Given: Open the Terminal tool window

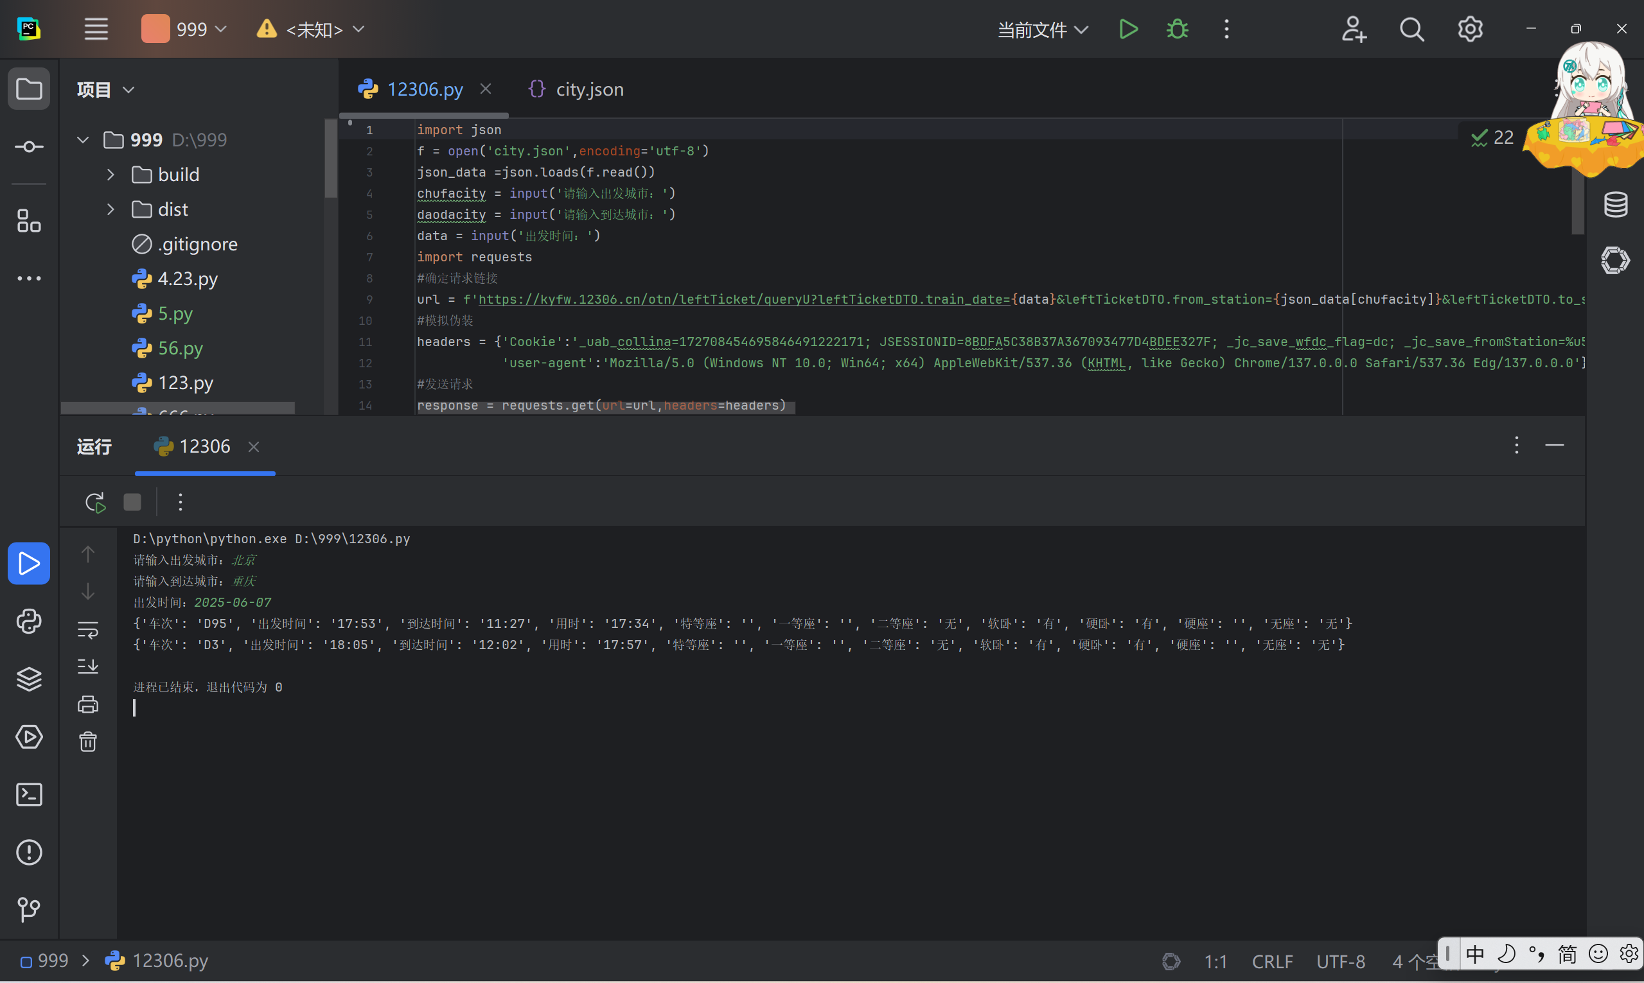Looking at the screenshot, I should coord(28,794).
